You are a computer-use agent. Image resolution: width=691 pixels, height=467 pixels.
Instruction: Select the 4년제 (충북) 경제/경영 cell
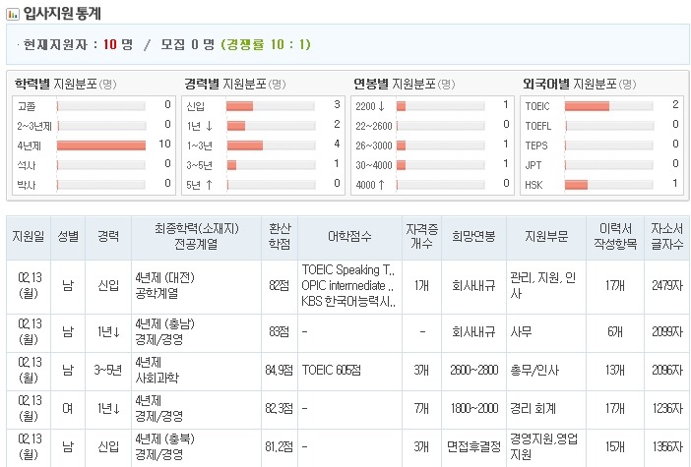pos(196,447)
